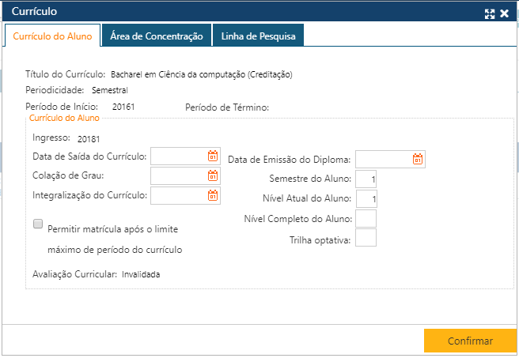Click the Integralização do Currículo date field
519x358 pixels.
(178, 195)
